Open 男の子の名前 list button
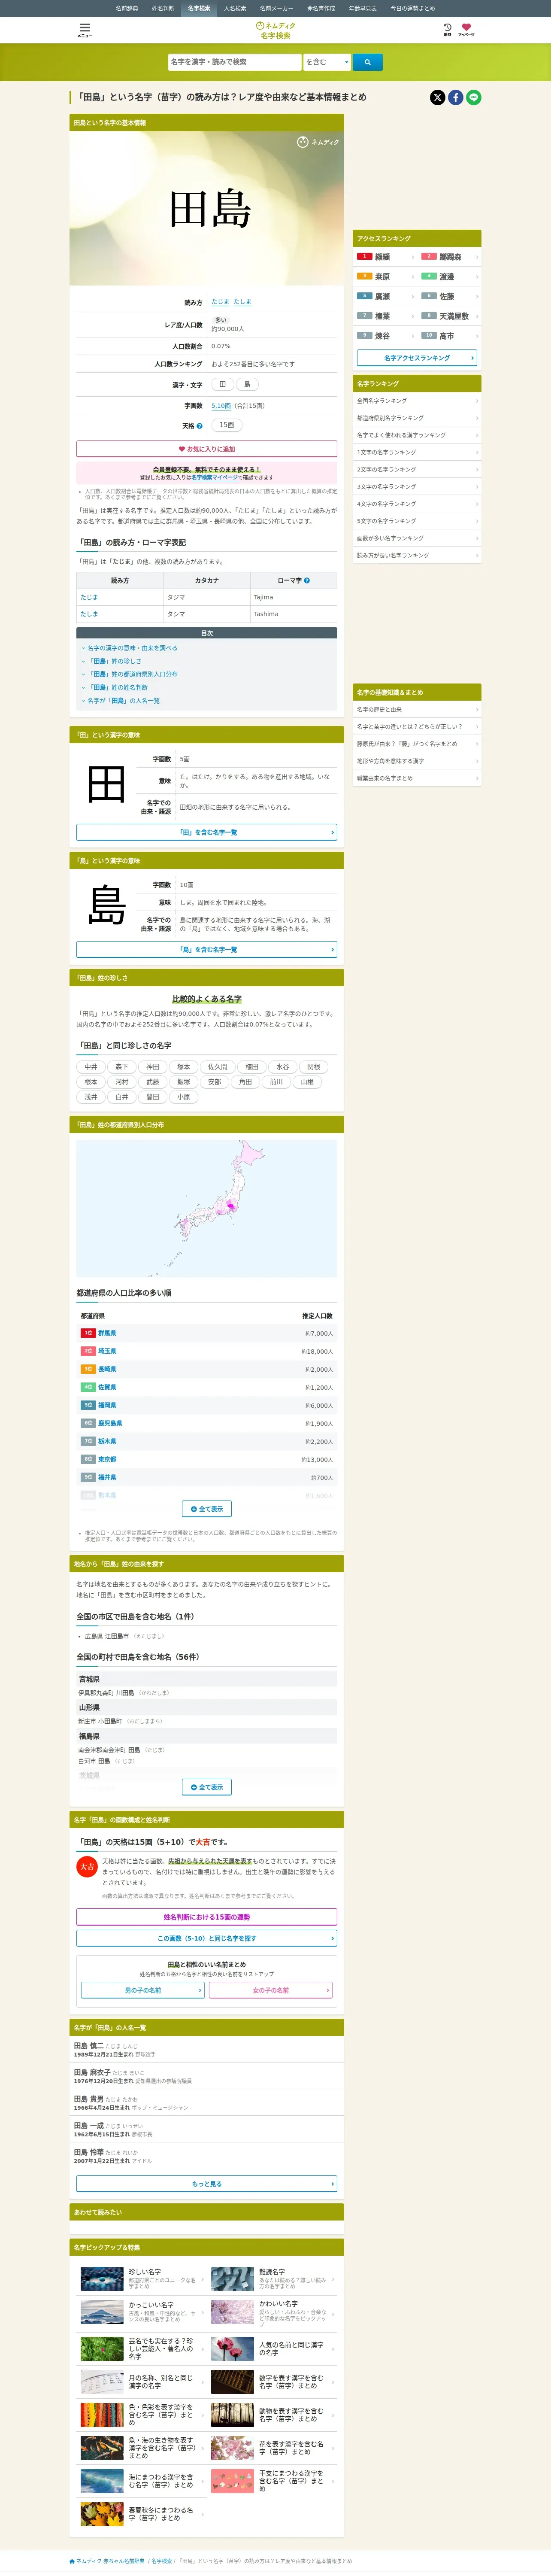Screen dimensions: 551x2576 coord(142,1990)
